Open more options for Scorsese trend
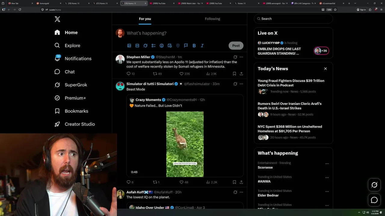This screenshot has width=385, height=216. point(327,164)
